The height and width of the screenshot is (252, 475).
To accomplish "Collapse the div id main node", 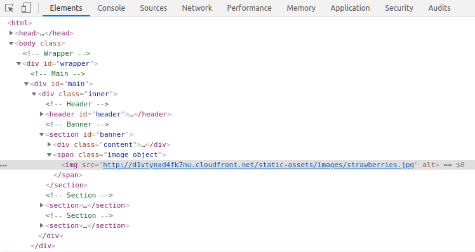I will (x=27, y=84).
